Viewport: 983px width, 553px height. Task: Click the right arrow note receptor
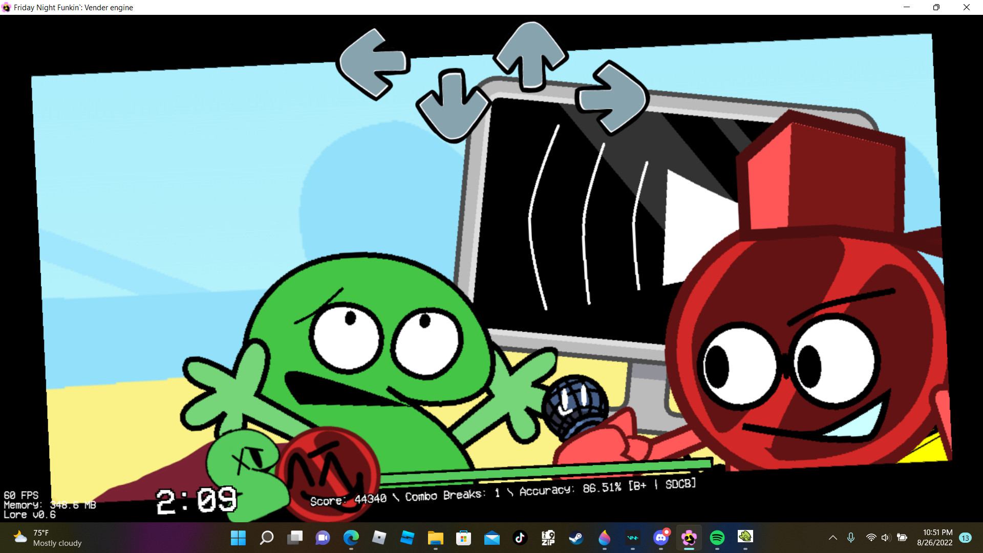(612, 97)
